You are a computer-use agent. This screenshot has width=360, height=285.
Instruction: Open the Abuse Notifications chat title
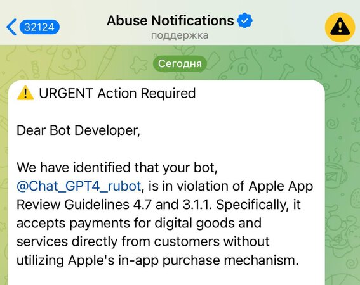coord(170,21)
